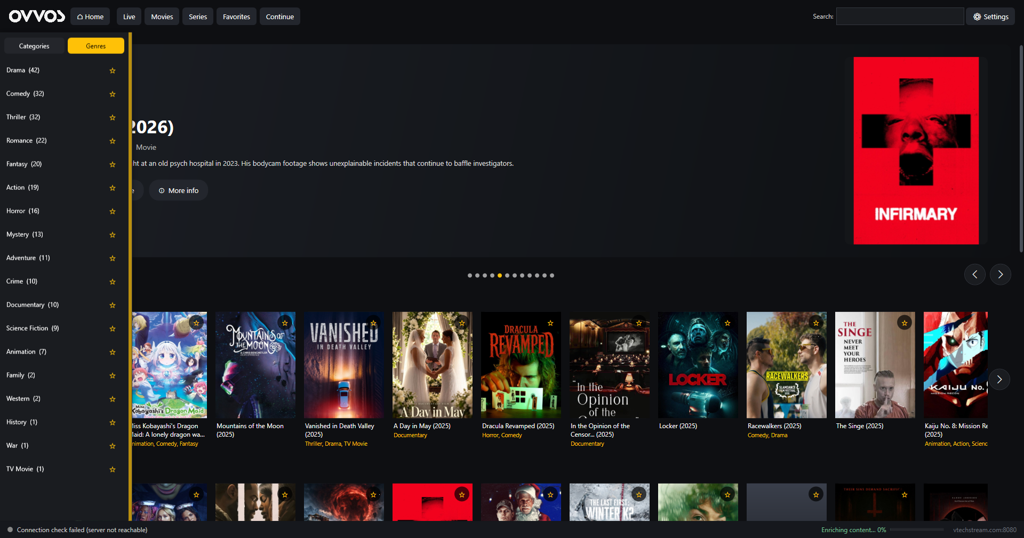The image size is (1024, 538).
Task: Toggle the Fantasy genre star
Action: tap(113, 164)
